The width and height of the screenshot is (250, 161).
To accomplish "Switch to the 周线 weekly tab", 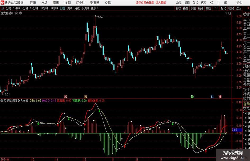I will [x=70, y=8].
